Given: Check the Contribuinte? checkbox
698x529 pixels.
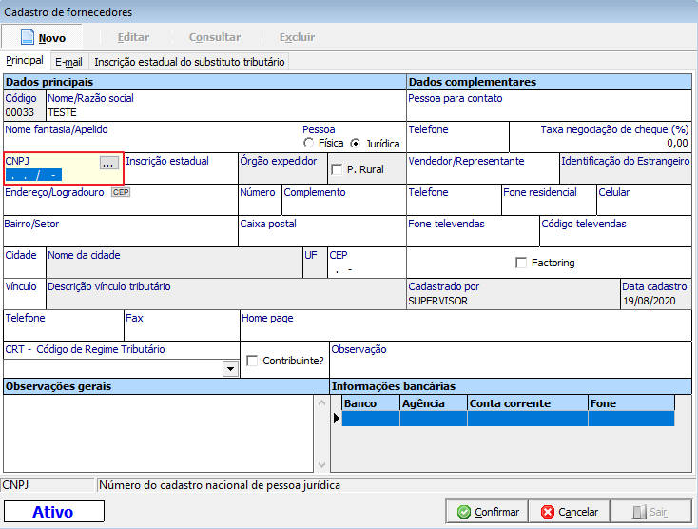Looking at the screenshot, I should coord(252,361).
